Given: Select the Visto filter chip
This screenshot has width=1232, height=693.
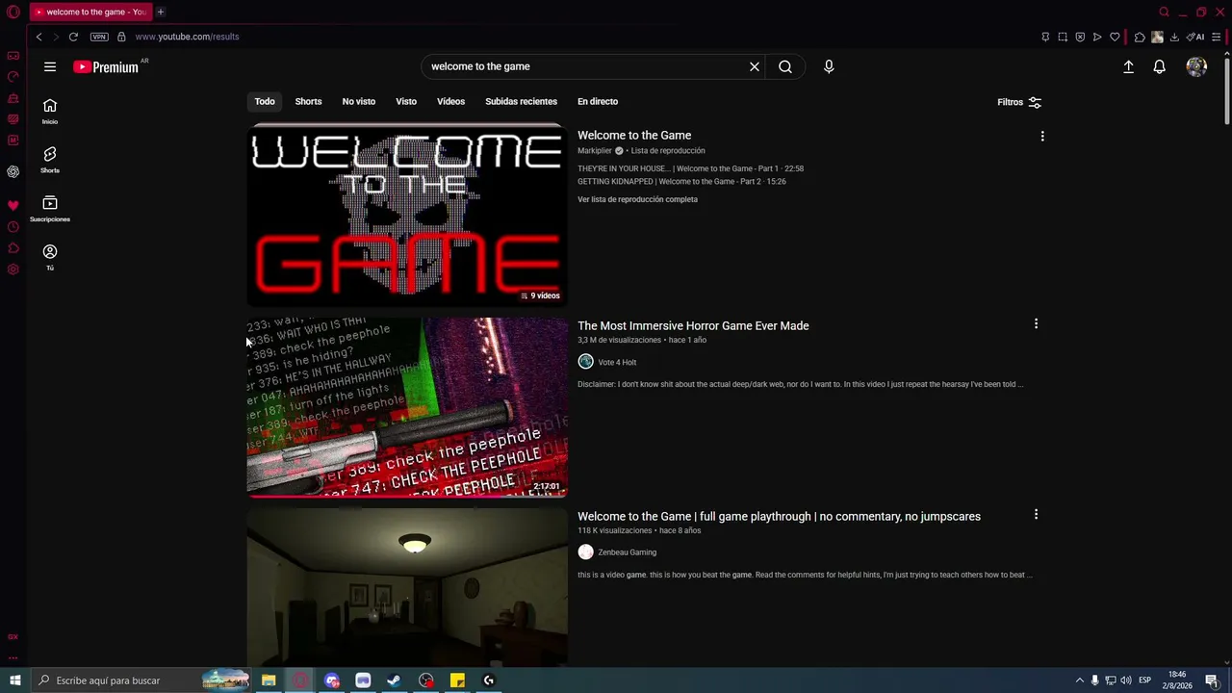Looking at the screenshot, I should [406, 101].
